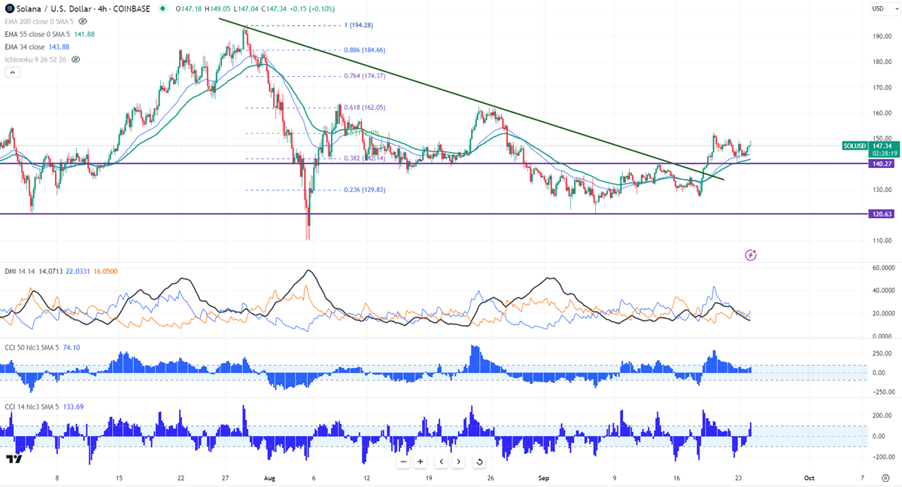Click the CCI 50 value 74.10
This screenshot has height=487, width=902.
coord(71,348)
